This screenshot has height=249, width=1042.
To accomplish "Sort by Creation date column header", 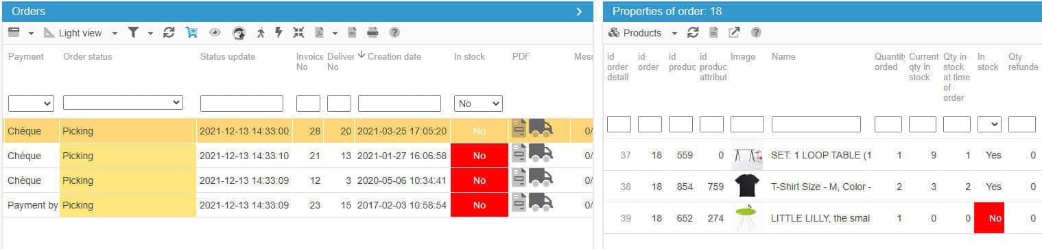I will (394, 57).
